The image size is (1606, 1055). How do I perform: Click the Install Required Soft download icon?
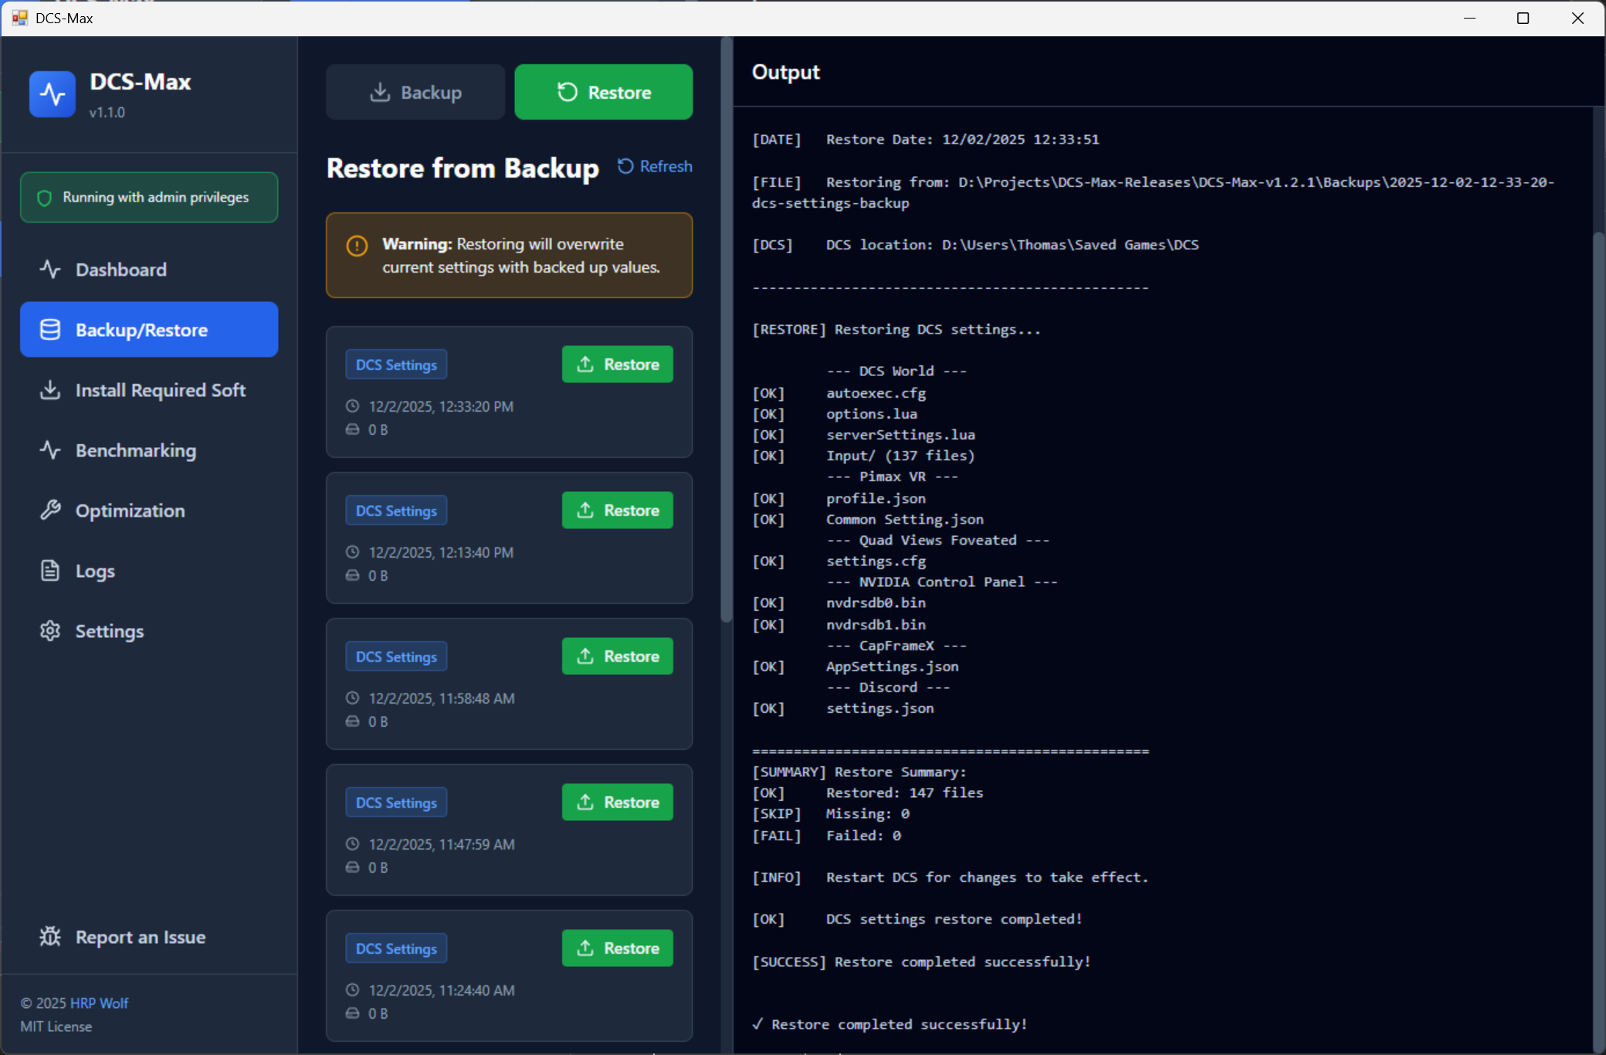[50, 390]
